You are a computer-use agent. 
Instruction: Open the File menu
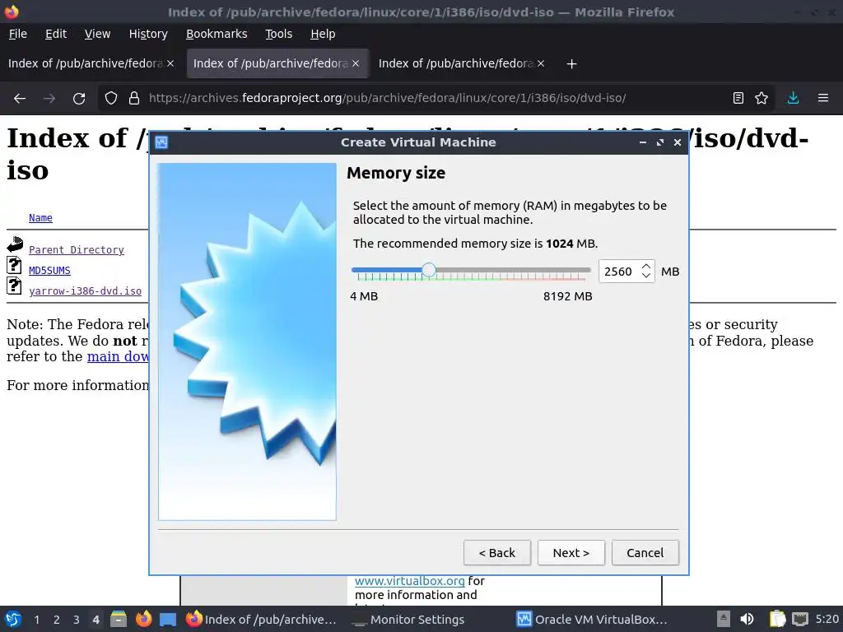tap(18, 34)
